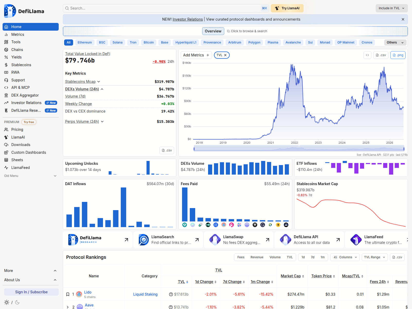Toggle Fees column group

[241, 257]
